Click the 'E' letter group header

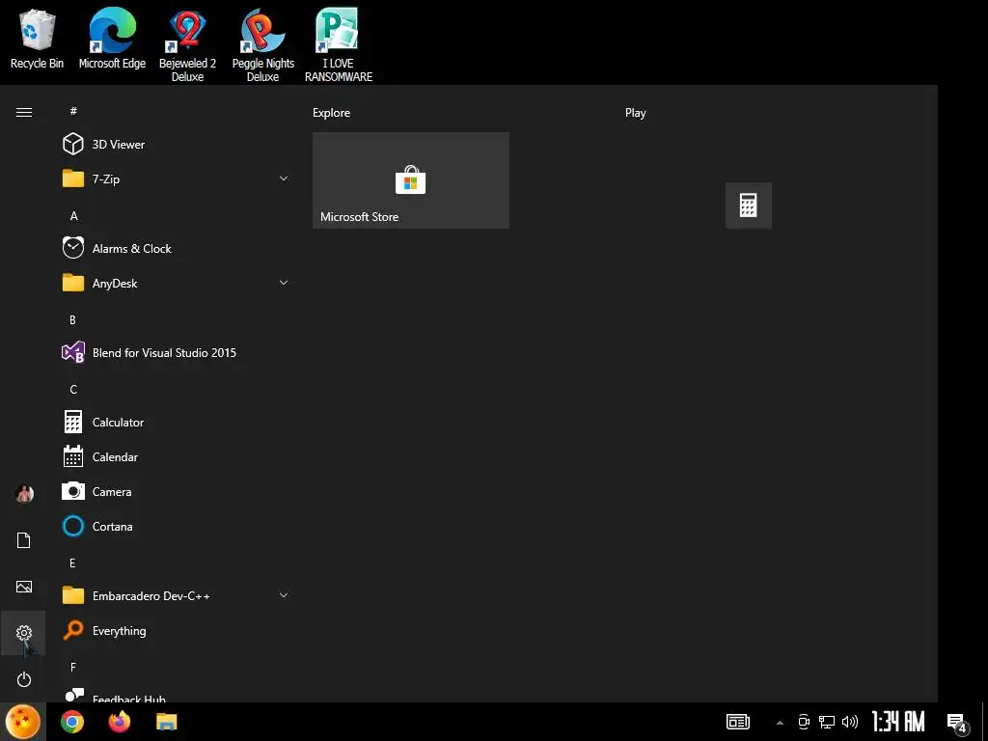[x=72, y=563]
